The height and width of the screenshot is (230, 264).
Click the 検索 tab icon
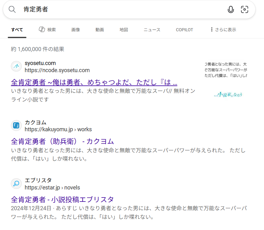pyautogui.click(x=42, y=29)
